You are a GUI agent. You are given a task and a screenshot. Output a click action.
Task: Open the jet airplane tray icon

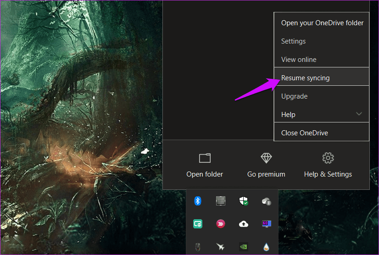pos(220,247)
